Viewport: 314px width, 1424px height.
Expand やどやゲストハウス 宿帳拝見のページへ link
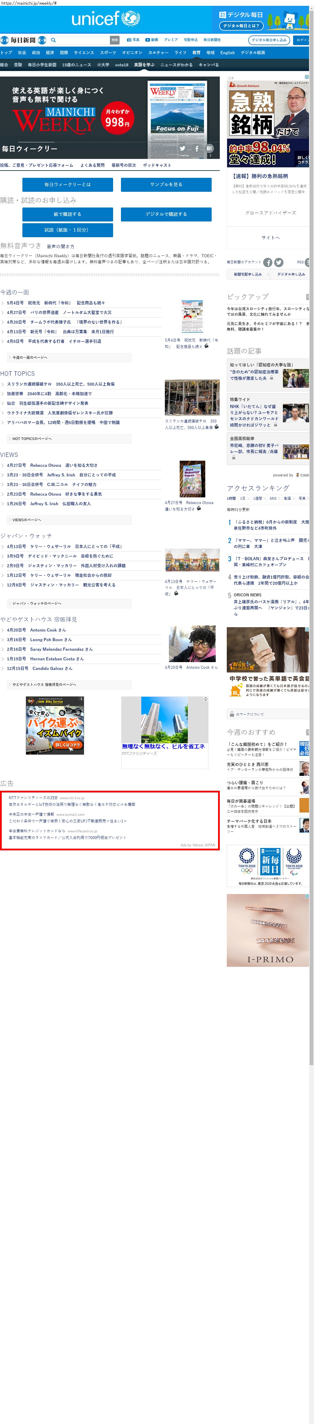tap(69, 684)
